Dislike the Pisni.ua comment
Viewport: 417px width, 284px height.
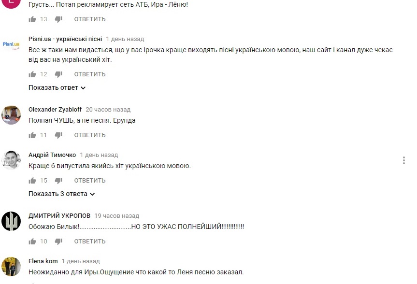coord(58,74)
